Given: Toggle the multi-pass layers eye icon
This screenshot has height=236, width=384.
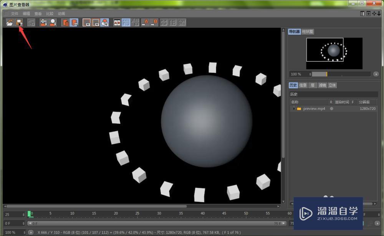Looking at the screenshot, I should click(x=105, y=23).
